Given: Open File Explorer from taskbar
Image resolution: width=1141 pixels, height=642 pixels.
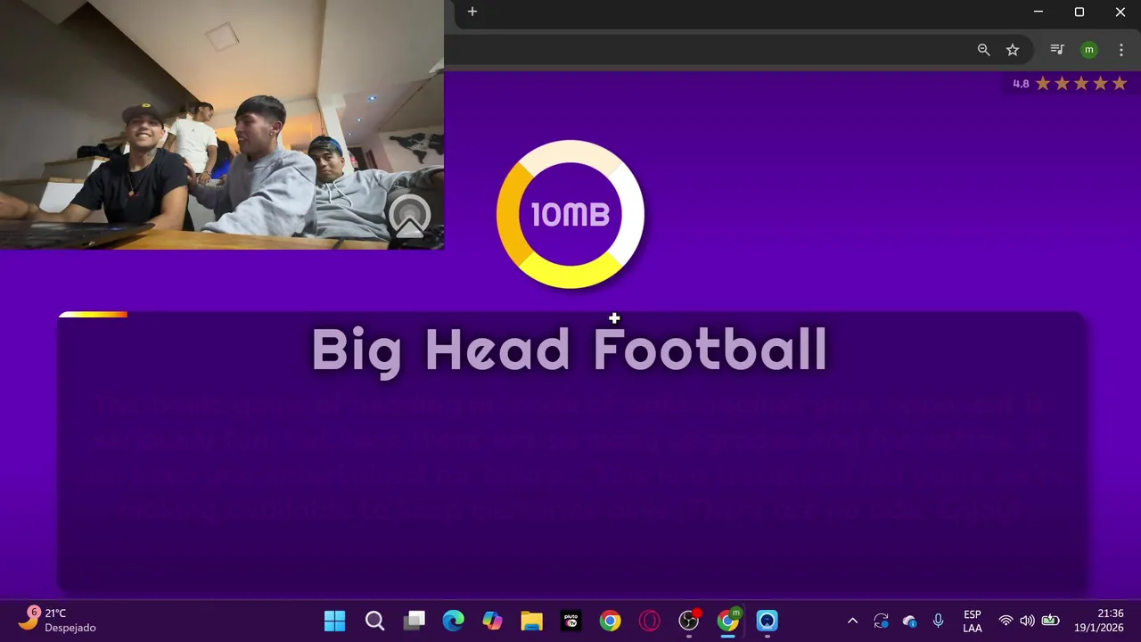Looking at the screenshot, I should 531,621.
